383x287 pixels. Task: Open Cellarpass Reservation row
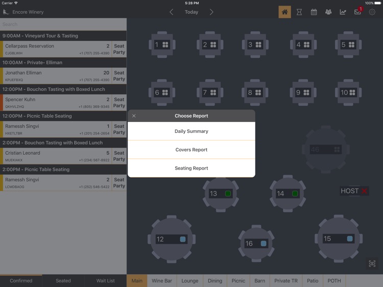(57, 49)
